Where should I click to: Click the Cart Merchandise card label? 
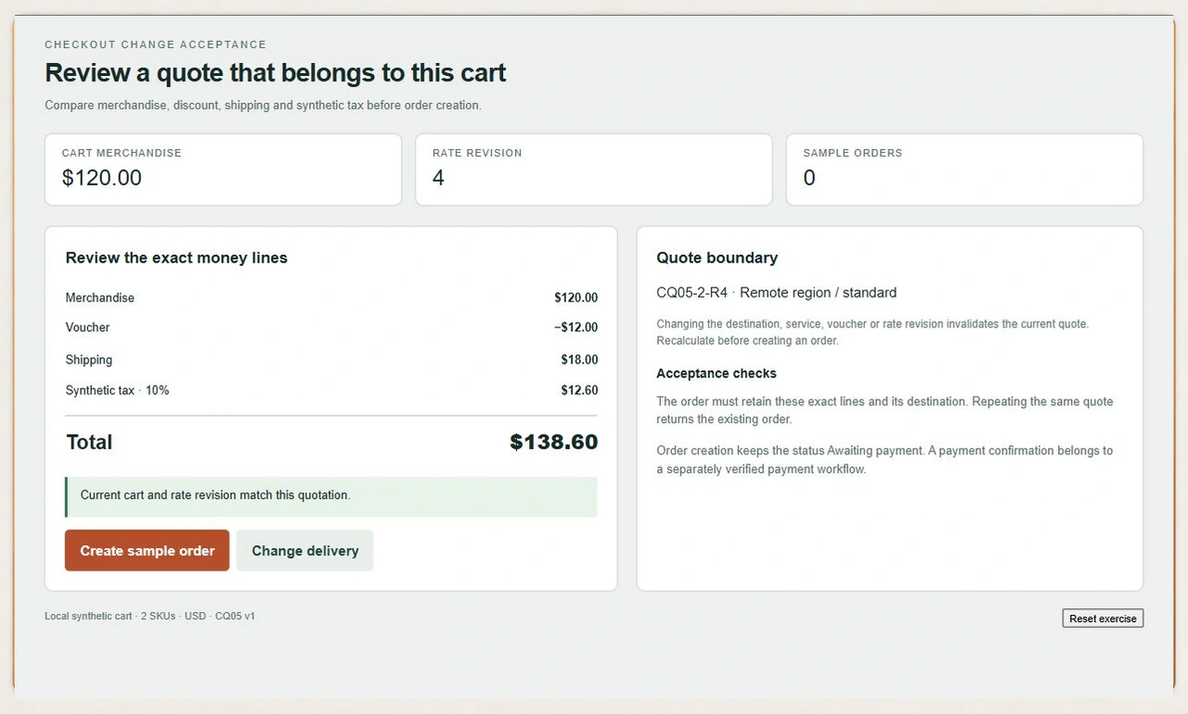(122, 153)
